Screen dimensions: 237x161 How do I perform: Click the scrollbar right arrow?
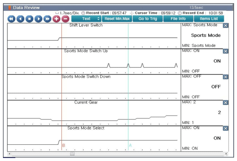pos(226,154)
